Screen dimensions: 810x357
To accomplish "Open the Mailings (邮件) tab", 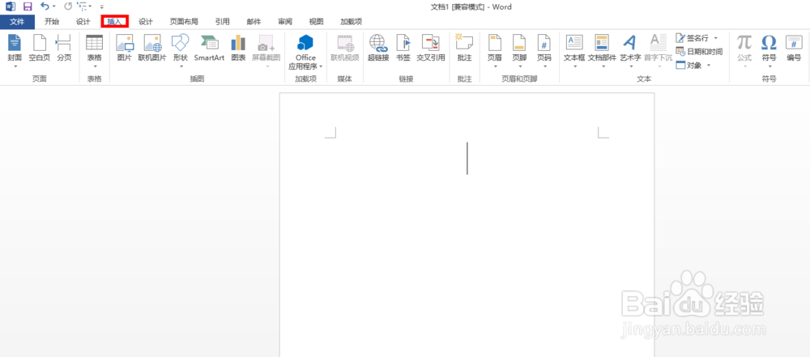I will pyautogui.click(x=254, y=22).
